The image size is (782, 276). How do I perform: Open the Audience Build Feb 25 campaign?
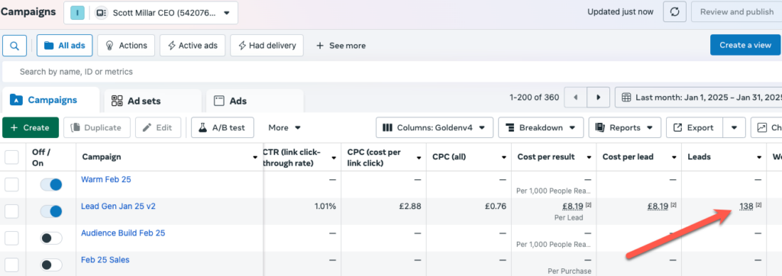tap(123, 233)
